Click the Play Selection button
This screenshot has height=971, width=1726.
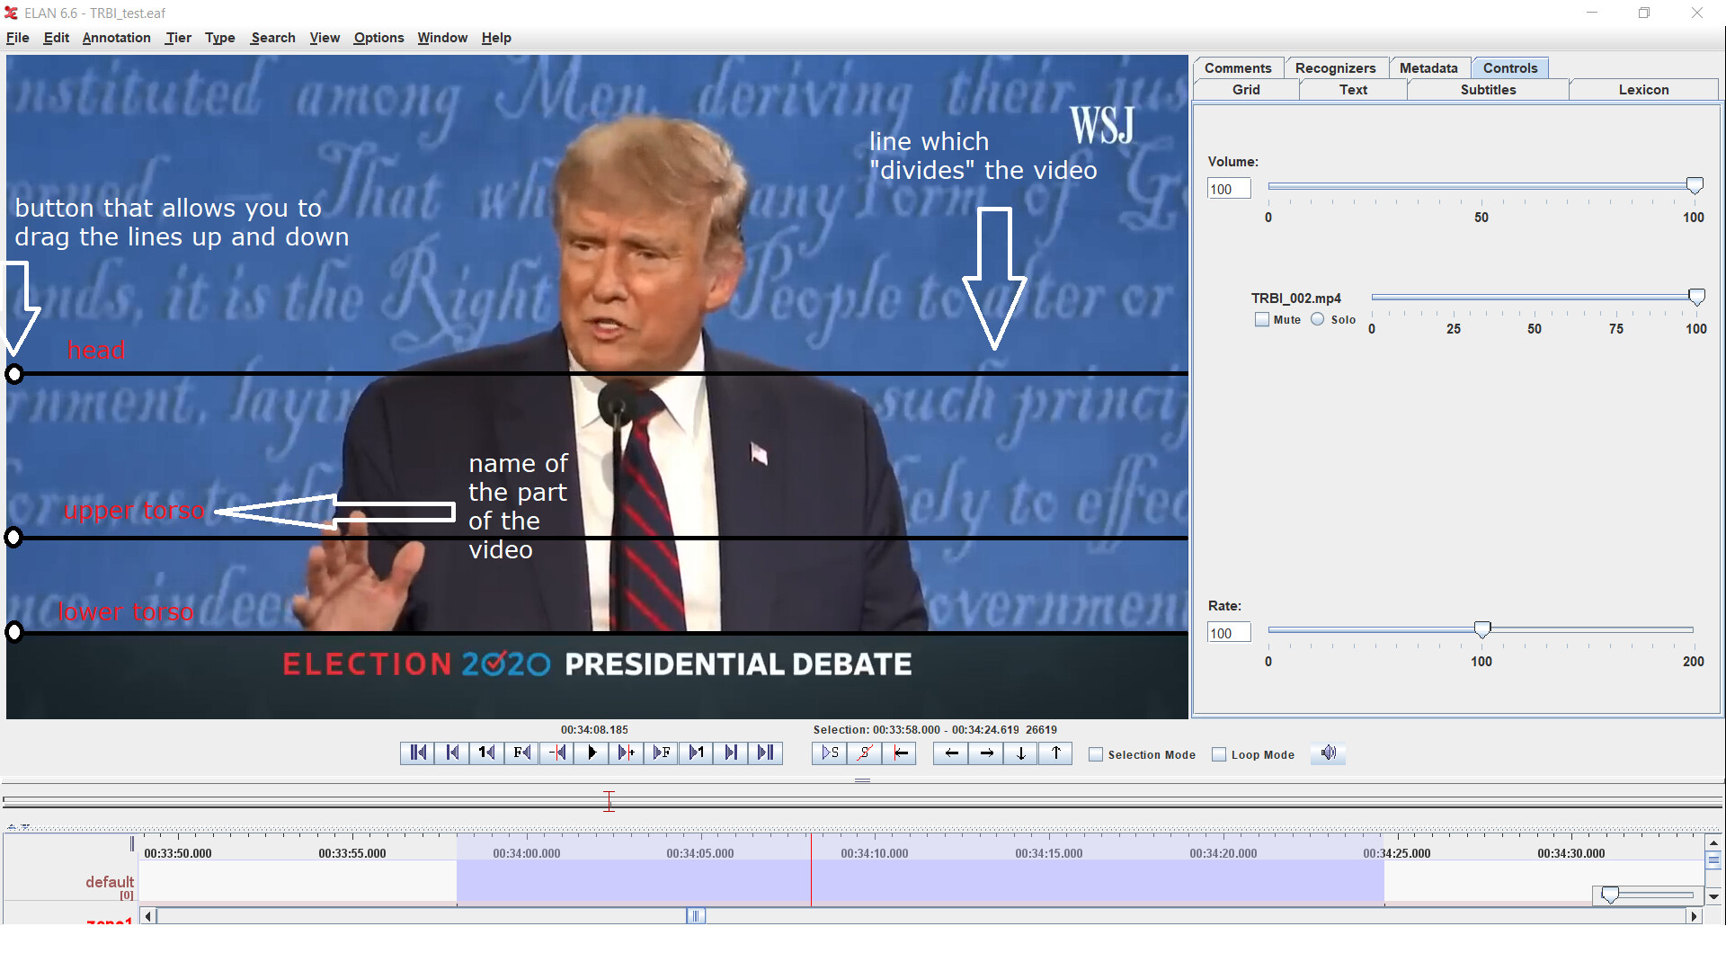click(x=830, y=753)
